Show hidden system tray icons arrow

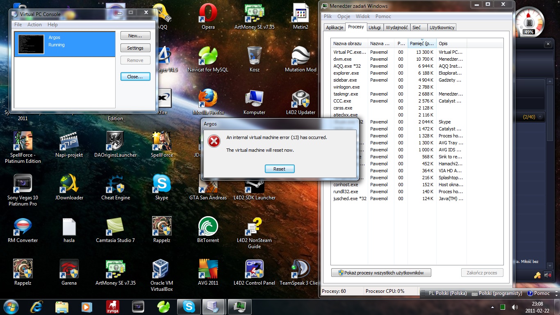click(492, 307)
